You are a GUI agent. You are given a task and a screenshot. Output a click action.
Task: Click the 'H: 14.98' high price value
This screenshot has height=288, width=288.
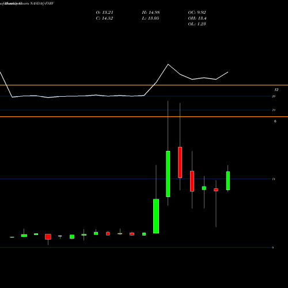[x=151, y=13]
